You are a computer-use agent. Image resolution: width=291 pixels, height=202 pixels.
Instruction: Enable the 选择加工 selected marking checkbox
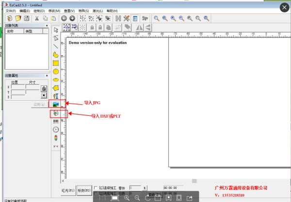(x=95, y=194)
